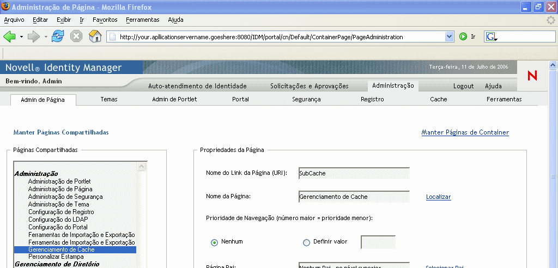Screen dimensions: 558x268
Task: Click the shared pages list scroll-up arrow
Action: tap(142, 167)
